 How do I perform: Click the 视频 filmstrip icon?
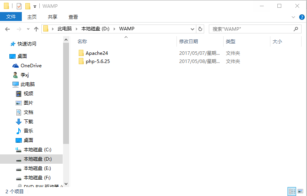19,94
